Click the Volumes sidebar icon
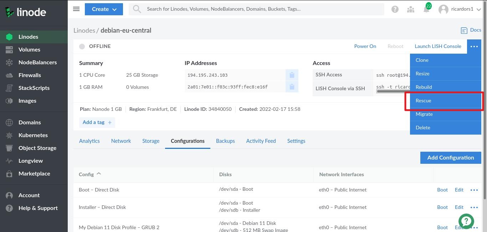487x232 pixels. 9,50
